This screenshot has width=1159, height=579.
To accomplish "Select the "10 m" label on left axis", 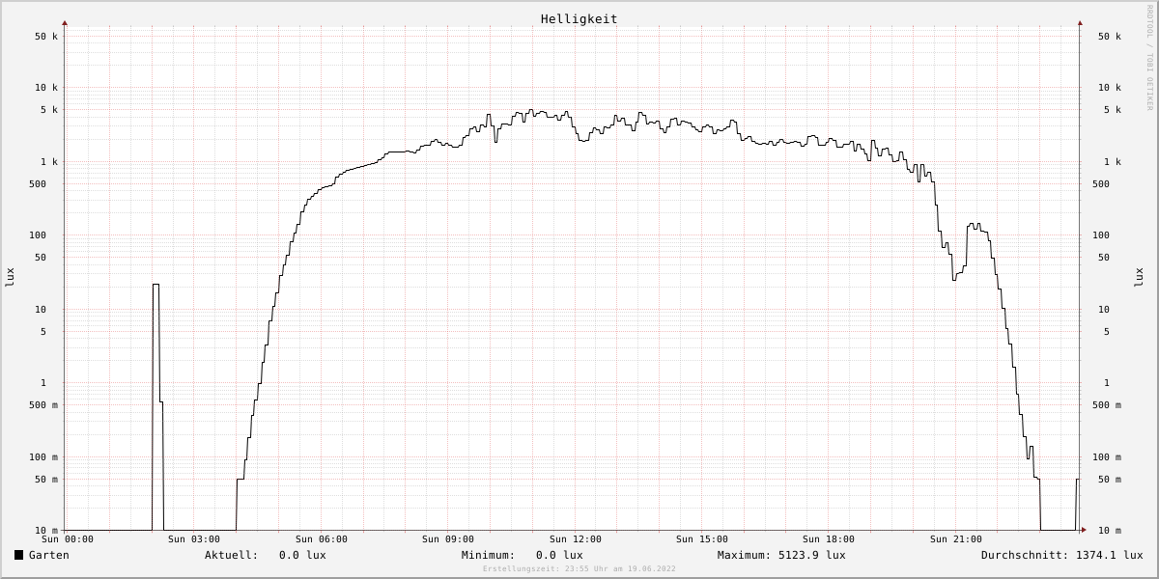I will [x=46, y=531].
